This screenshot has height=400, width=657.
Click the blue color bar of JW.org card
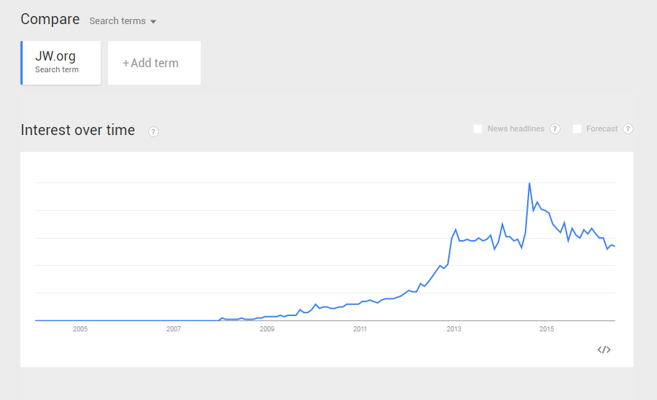coord(22,63)
